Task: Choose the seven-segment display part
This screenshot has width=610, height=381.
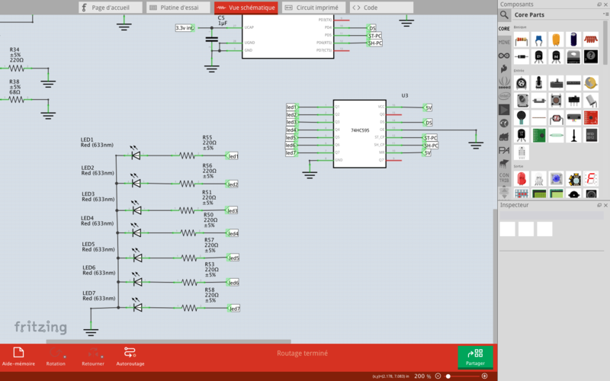Action: pyautogui.click(x=591, y=178)
